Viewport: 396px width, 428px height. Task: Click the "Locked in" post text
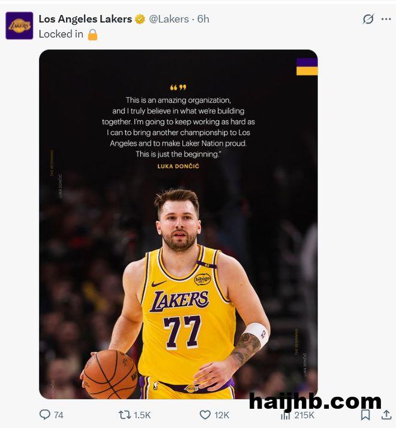coord(61,34)
